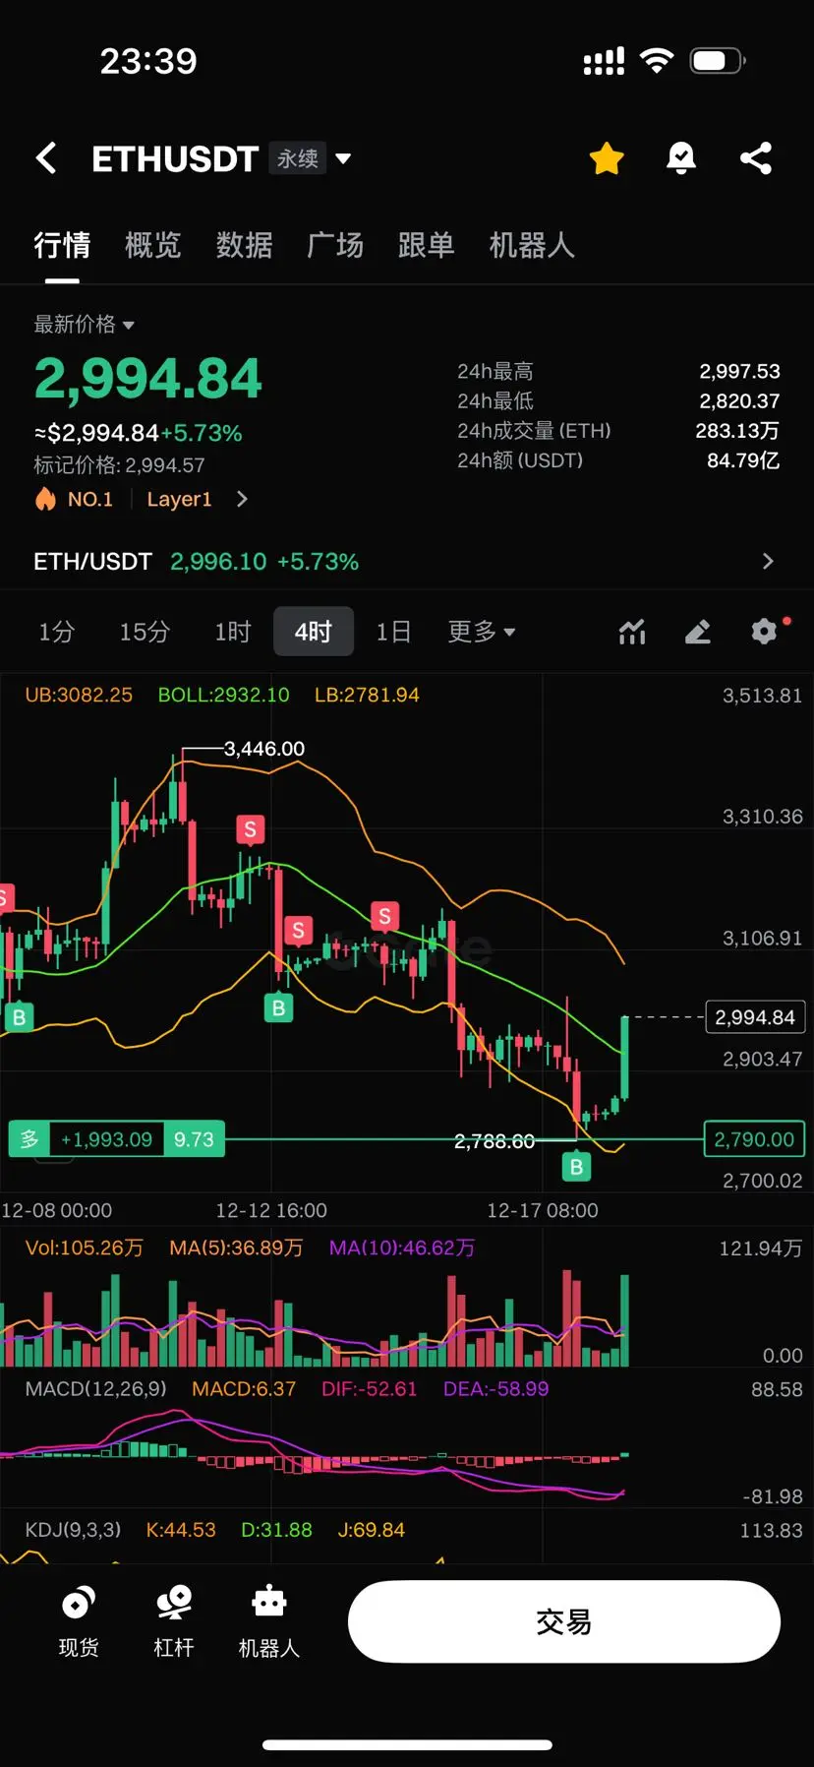Select the 1分 timeframe

click(56, 632)
